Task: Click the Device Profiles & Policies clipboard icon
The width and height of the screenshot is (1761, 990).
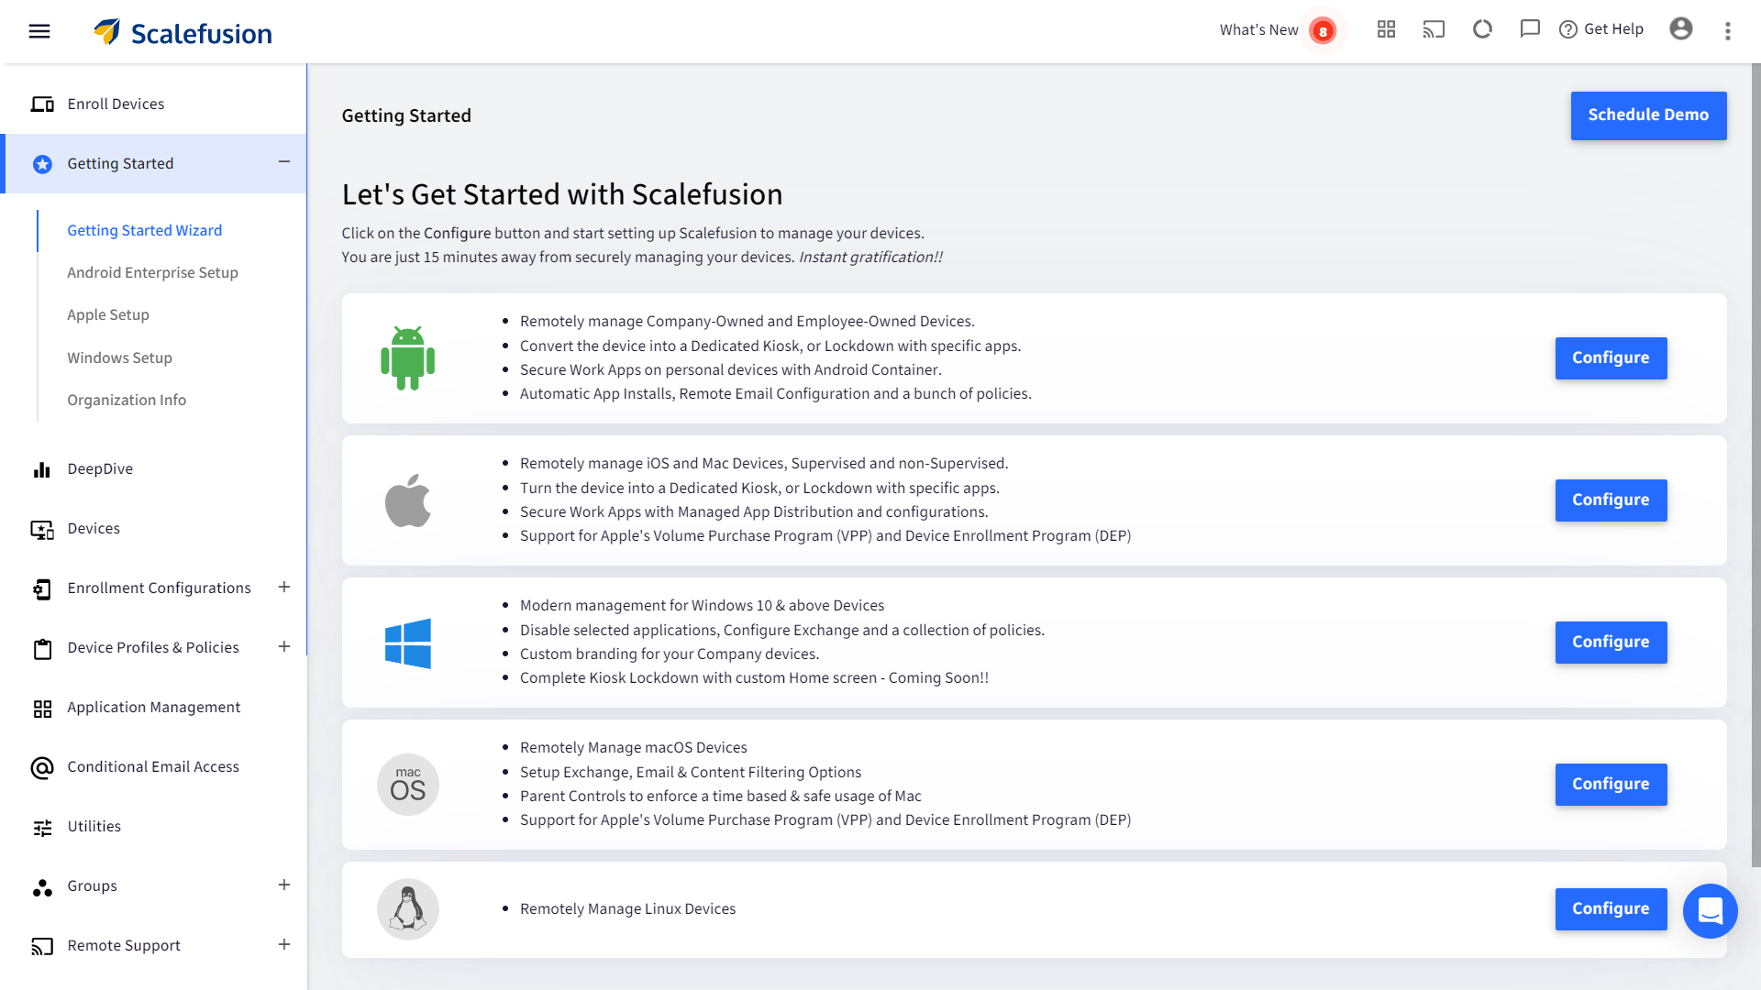Action: pos(42,648)
